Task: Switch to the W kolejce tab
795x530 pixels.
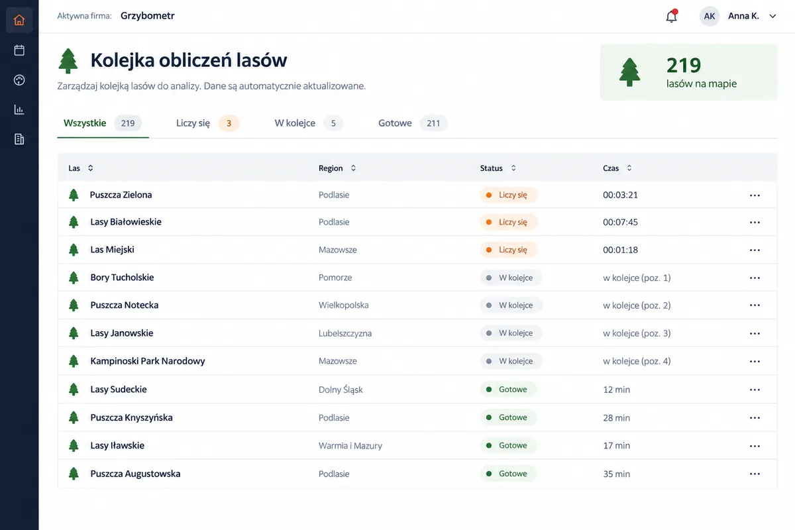Action: point(309,123)
